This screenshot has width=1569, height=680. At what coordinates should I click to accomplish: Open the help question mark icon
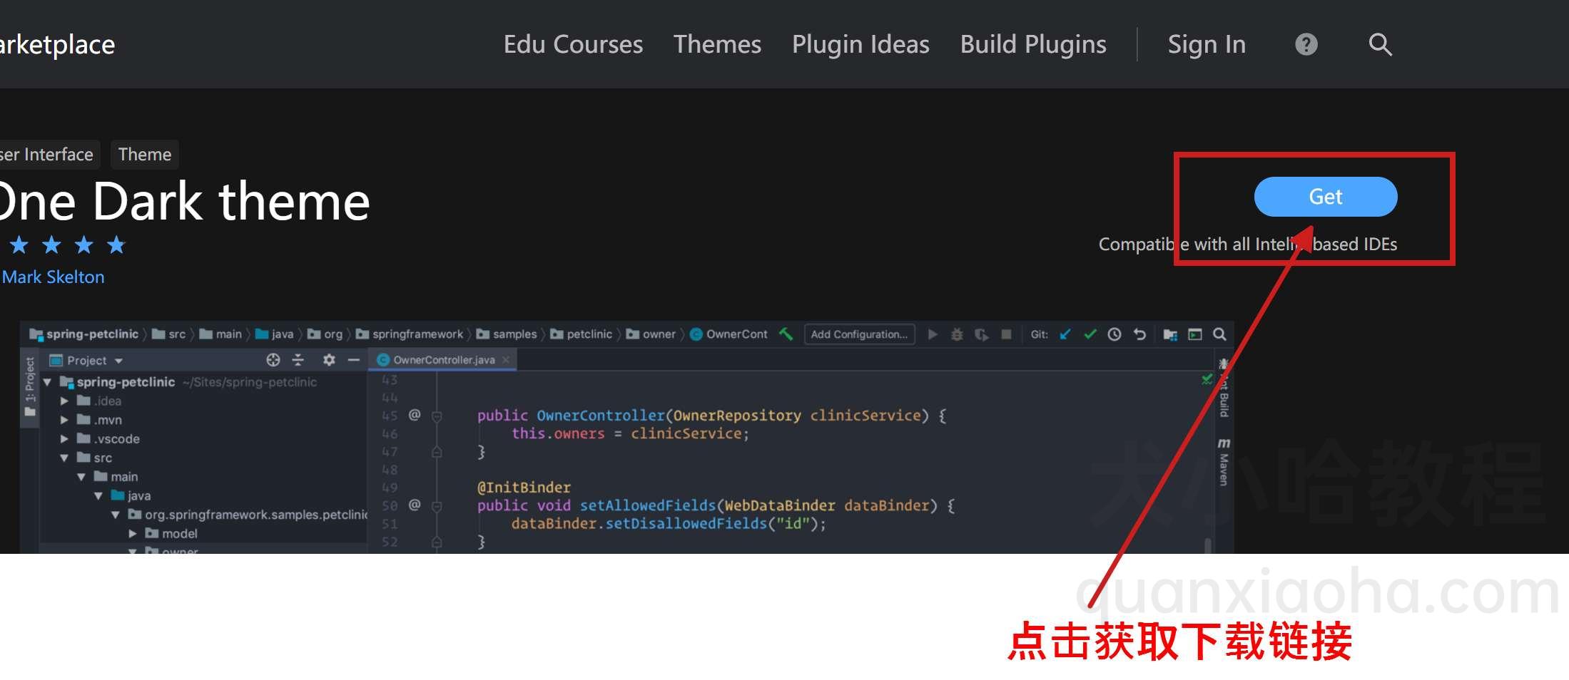[1306, 44]
